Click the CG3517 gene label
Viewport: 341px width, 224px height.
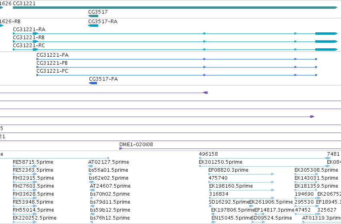click(x=98, y=12)
